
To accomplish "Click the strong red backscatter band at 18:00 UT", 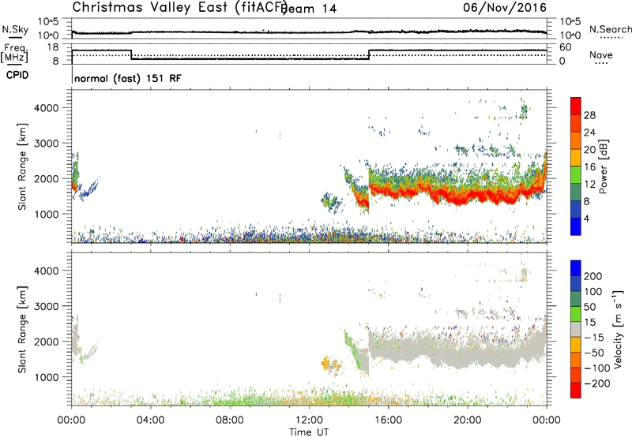I will [x=427, y=192].
